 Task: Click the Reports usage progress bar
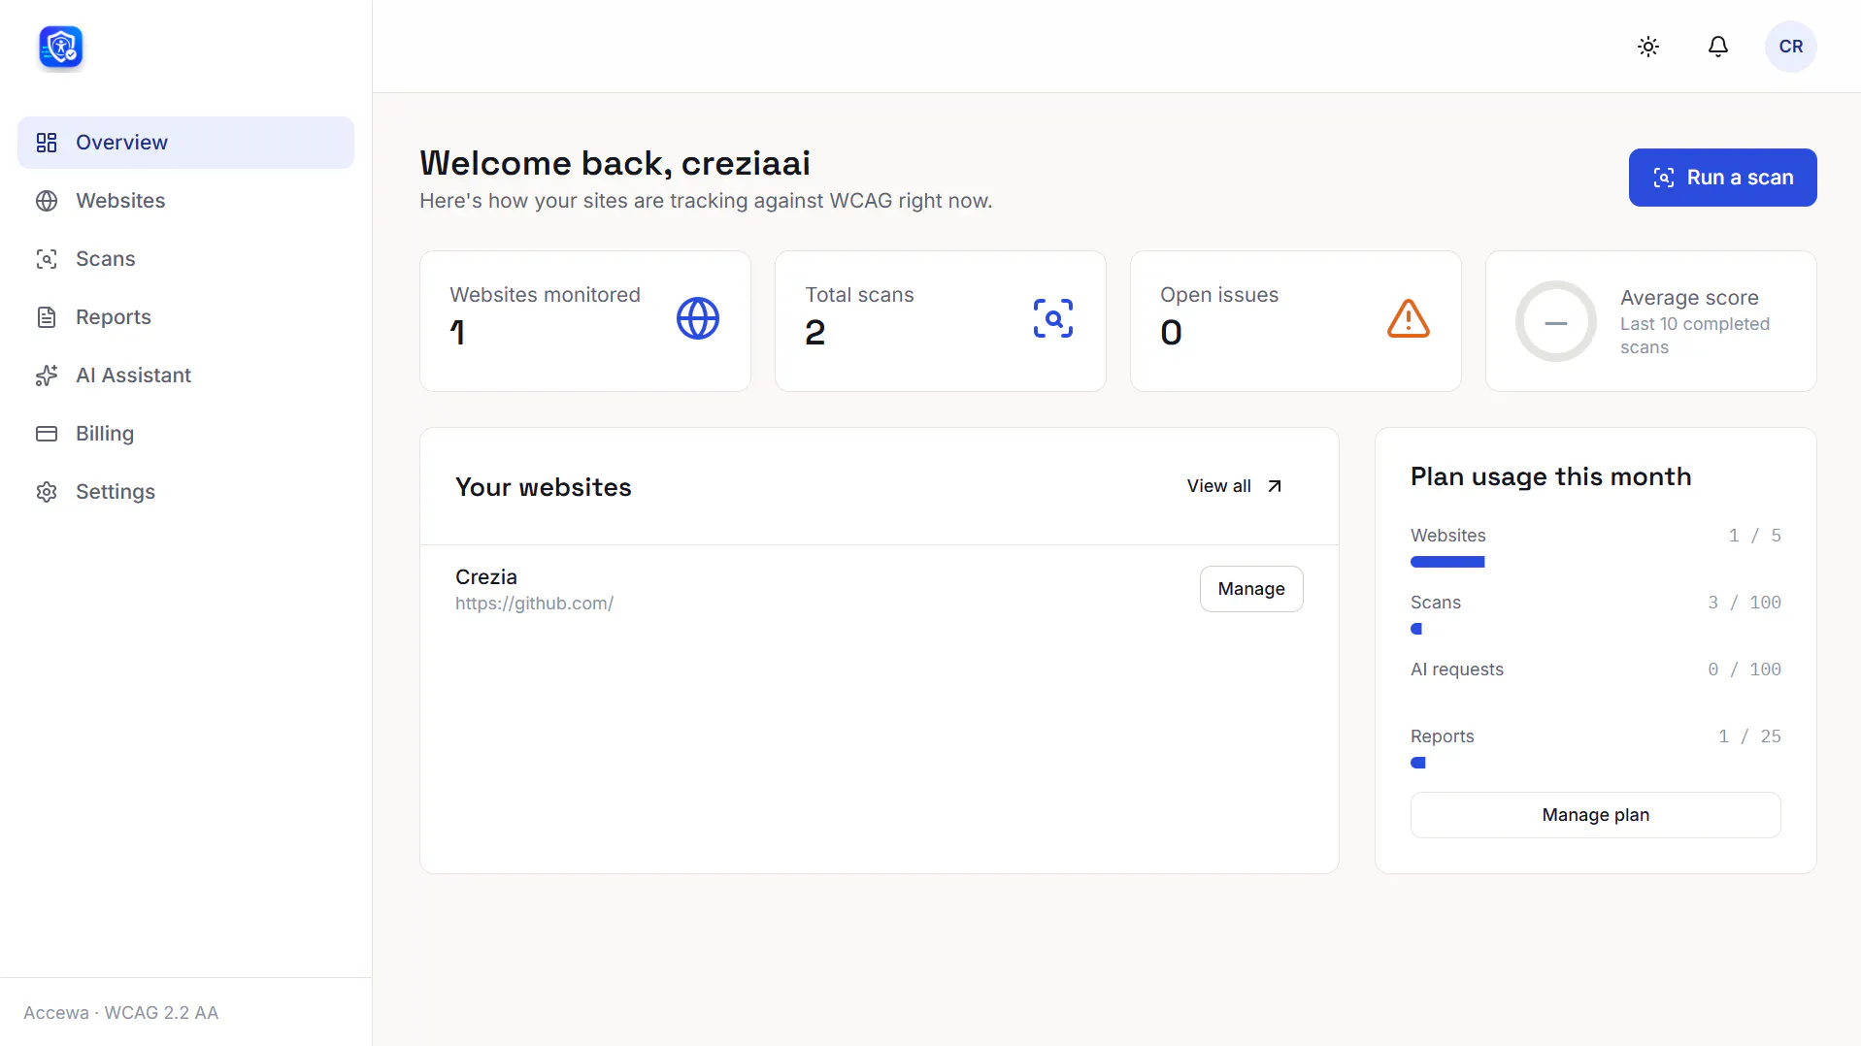pyautogui.click(x=1595, y=763)
